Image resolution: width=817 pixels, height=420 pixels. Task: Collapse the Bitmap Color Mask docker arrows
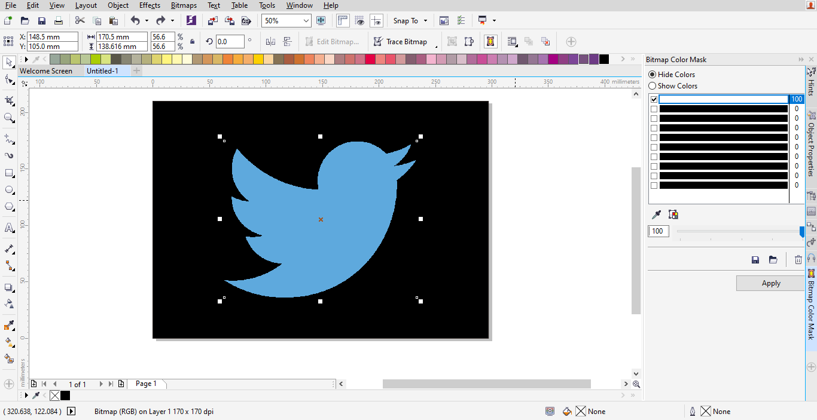801,59
